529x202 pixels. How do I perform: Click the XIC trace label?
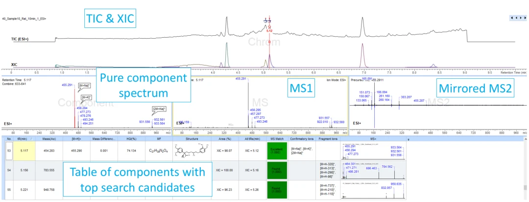click(x=14, y=64)
